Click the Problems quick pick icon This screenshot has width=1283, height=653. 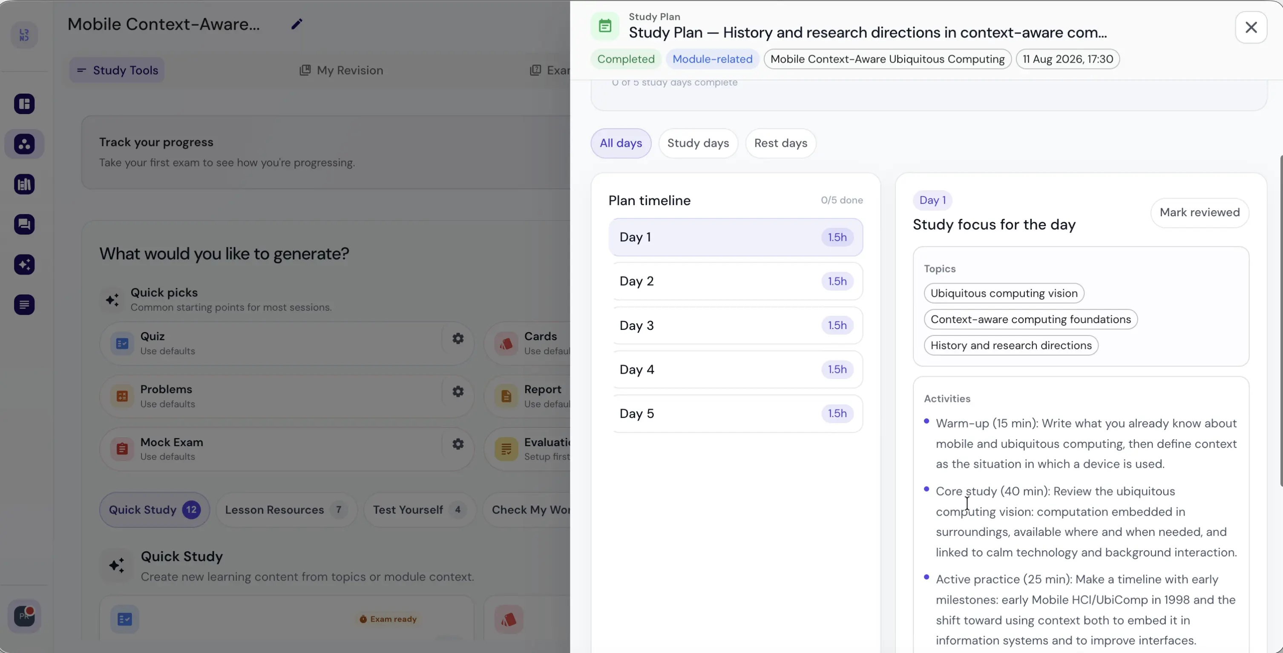click(122, 396)
